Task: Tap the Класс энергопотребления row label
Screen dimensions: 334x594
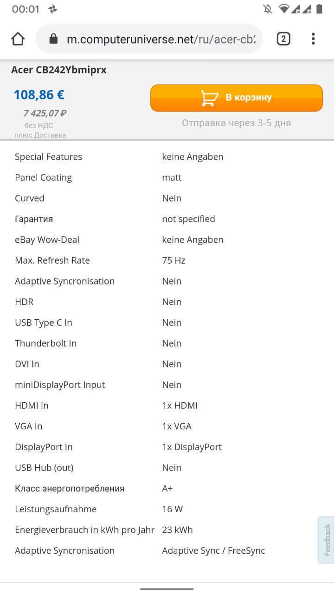Action: (70, 489)
